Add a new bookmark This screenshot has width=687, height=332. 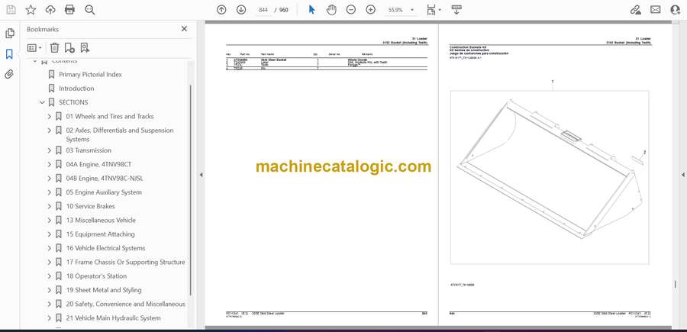tap(69, 48)
